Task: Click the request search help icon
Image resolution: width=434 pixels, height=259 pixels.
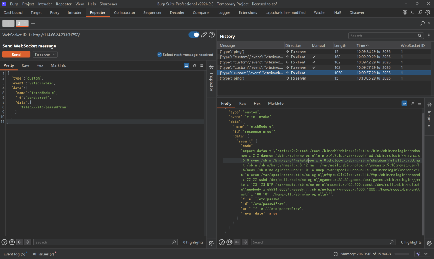Action: point(4,242)
